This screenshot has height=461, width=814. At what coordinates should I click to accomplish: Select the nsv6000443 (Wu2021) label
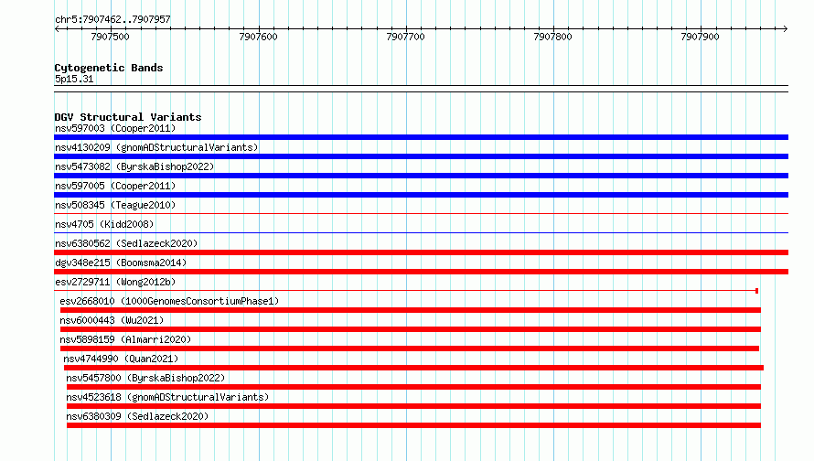pos(112,320)
